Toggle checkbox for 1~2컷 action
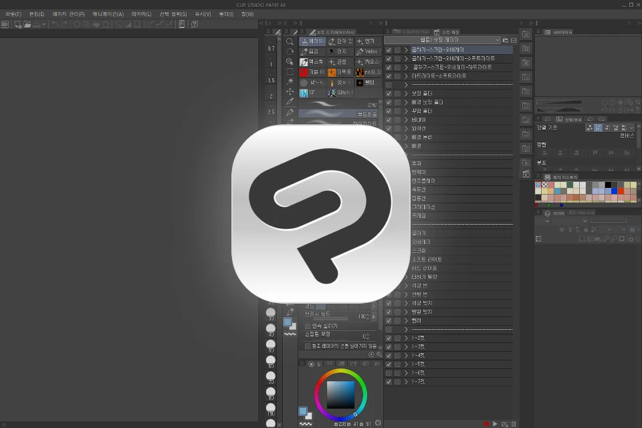Screen dimensions: 642x428 [x=389, y=338]
